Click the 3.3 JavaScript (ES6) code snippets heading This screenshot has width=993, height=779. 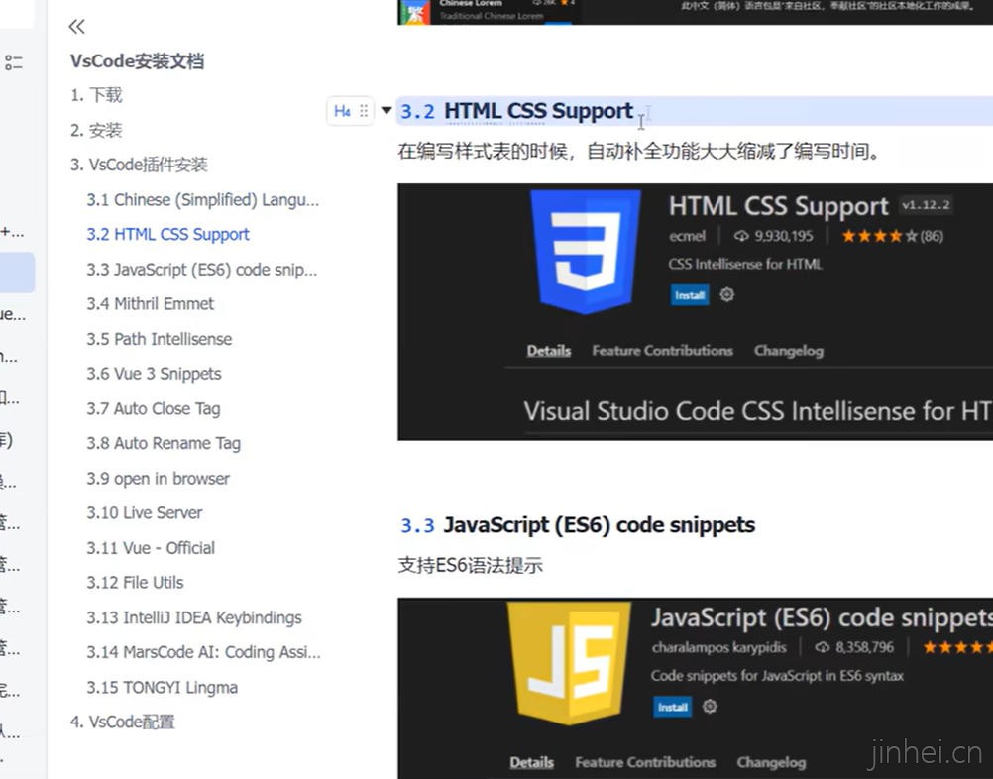(578, 525)
